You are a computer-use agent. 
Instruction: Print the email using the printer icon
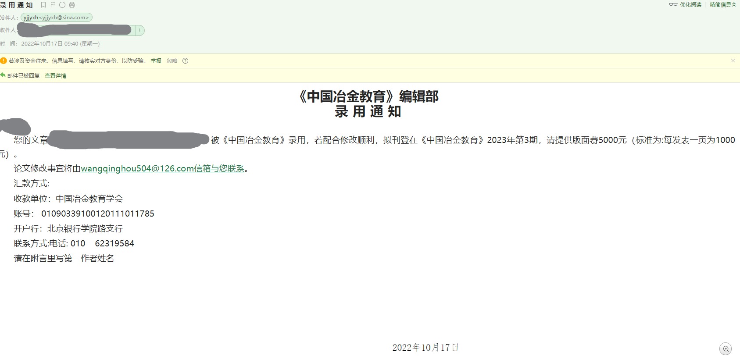tap(72, 5)
